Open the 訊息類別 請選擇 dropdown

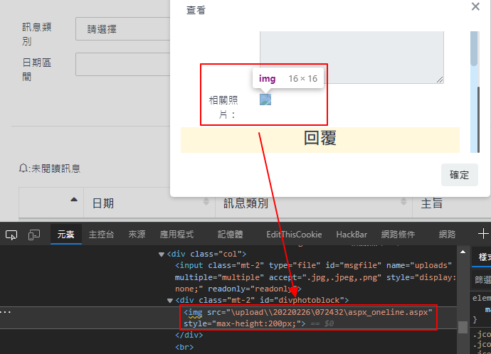click(122, 29)
